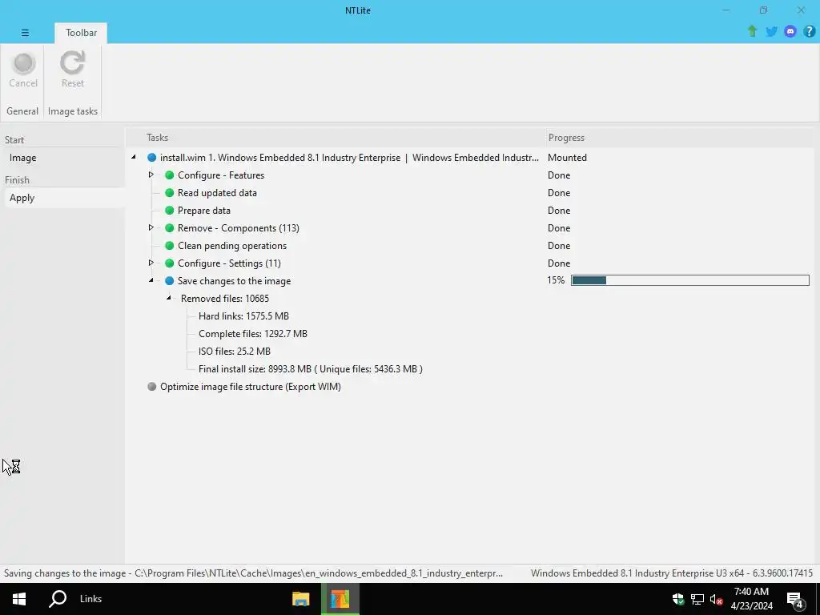Open the Twitter bird icon

click(x=771, y=32)
